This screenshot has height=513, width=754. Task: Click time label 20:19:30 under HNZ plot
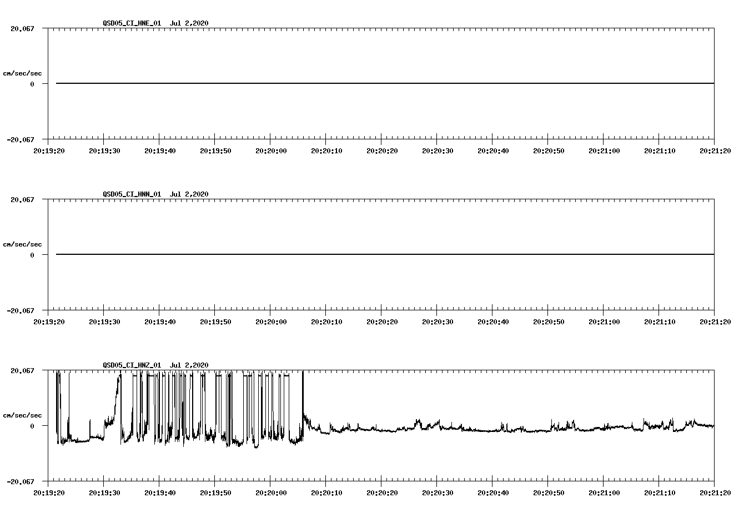pyautogui.click(x=104, y=493)
